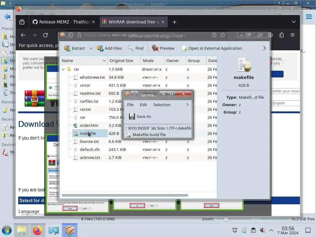Open Firefox list all tabs dropdown
This screenshot has height=237, width=316.
click(x=294, y=22)
